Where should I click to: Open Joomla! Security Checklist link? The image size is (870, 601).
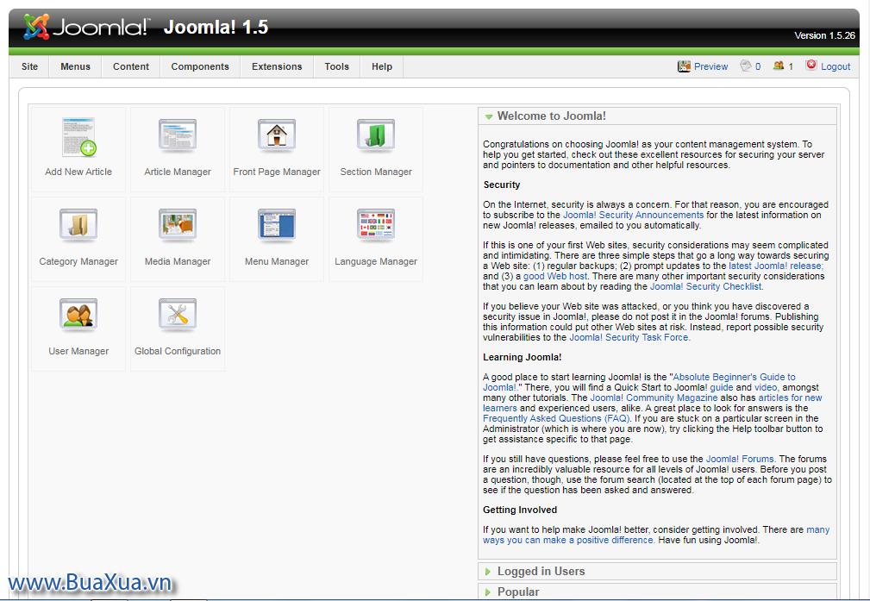(706, 286)
